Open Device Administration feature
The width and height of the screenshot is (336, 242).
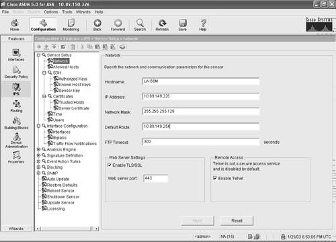point(16,140)
